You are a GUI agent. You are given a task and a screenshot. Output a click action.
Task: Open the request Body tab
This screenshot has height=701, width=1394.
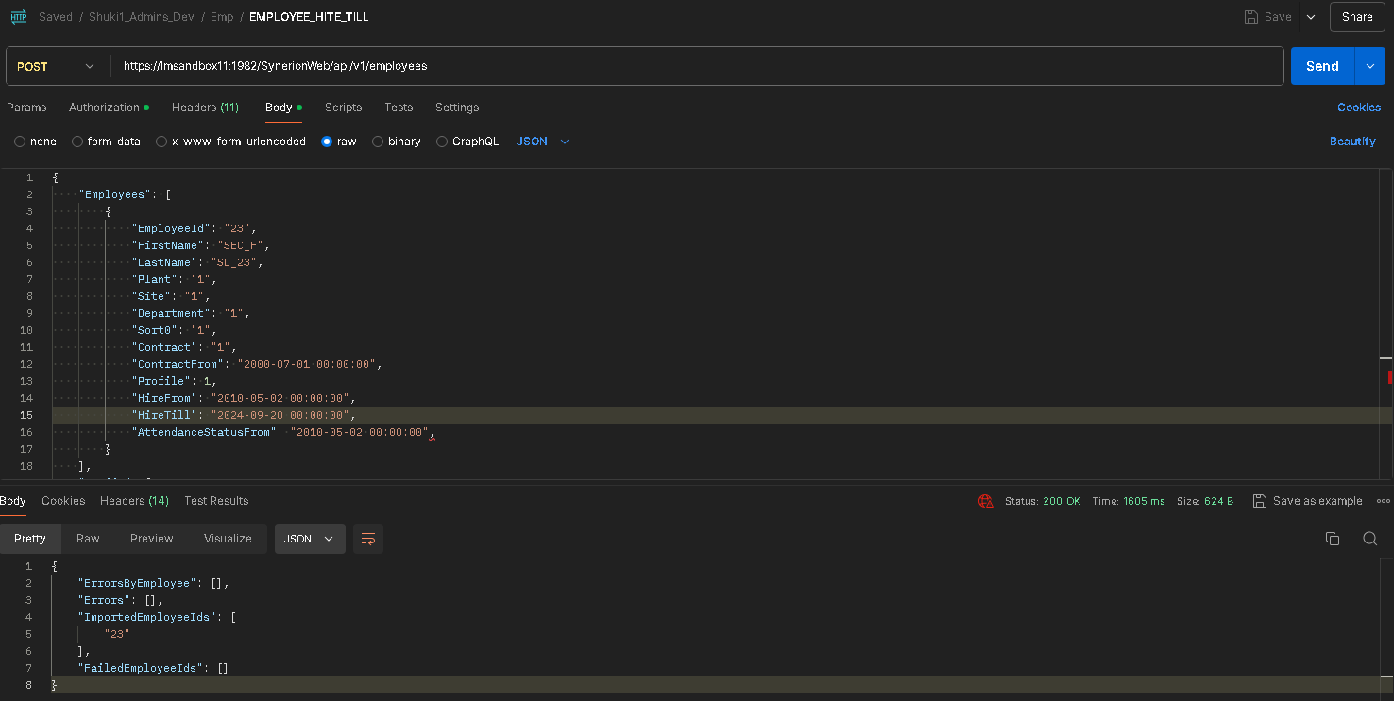point(283,108)
